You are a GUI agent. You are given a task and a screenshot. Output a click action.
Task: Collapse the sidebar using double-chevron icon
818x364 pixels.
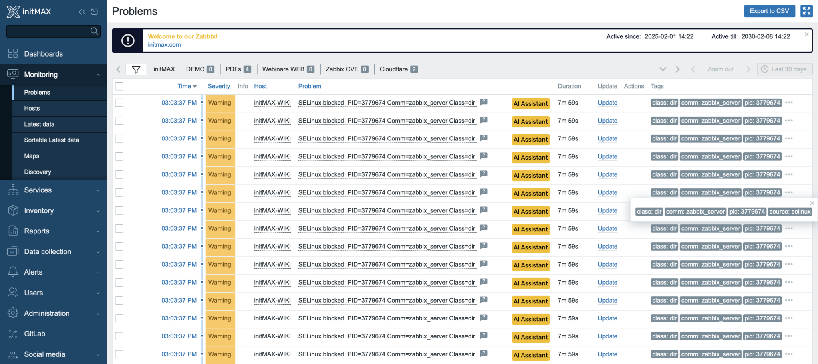click(x=81, y=12)
